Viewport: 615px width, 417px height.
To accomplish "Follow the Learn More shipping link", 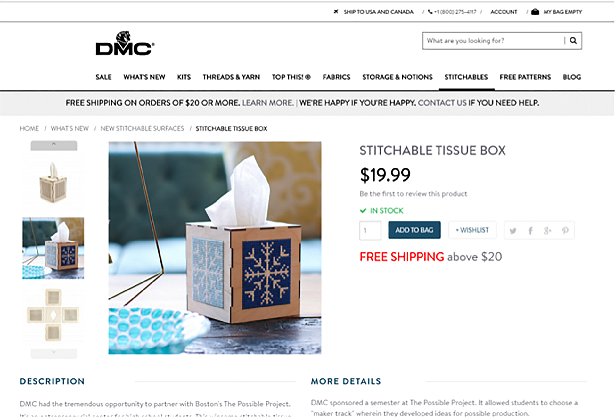I will click(268, 103).
